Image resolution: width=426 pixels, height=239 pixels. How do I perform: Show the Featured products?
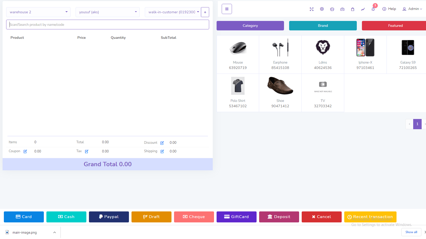(395, 26)
